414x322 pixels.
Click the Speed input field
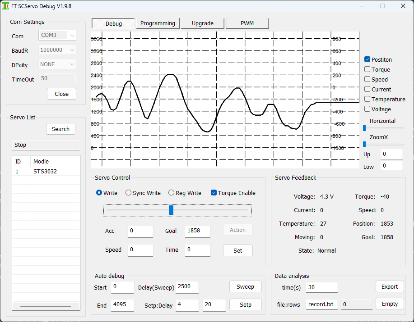coord(140,250)
